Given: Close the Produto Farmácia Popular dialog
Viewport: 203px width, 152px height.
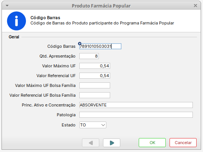Looking at the screenshot, I should pos(195,6).
